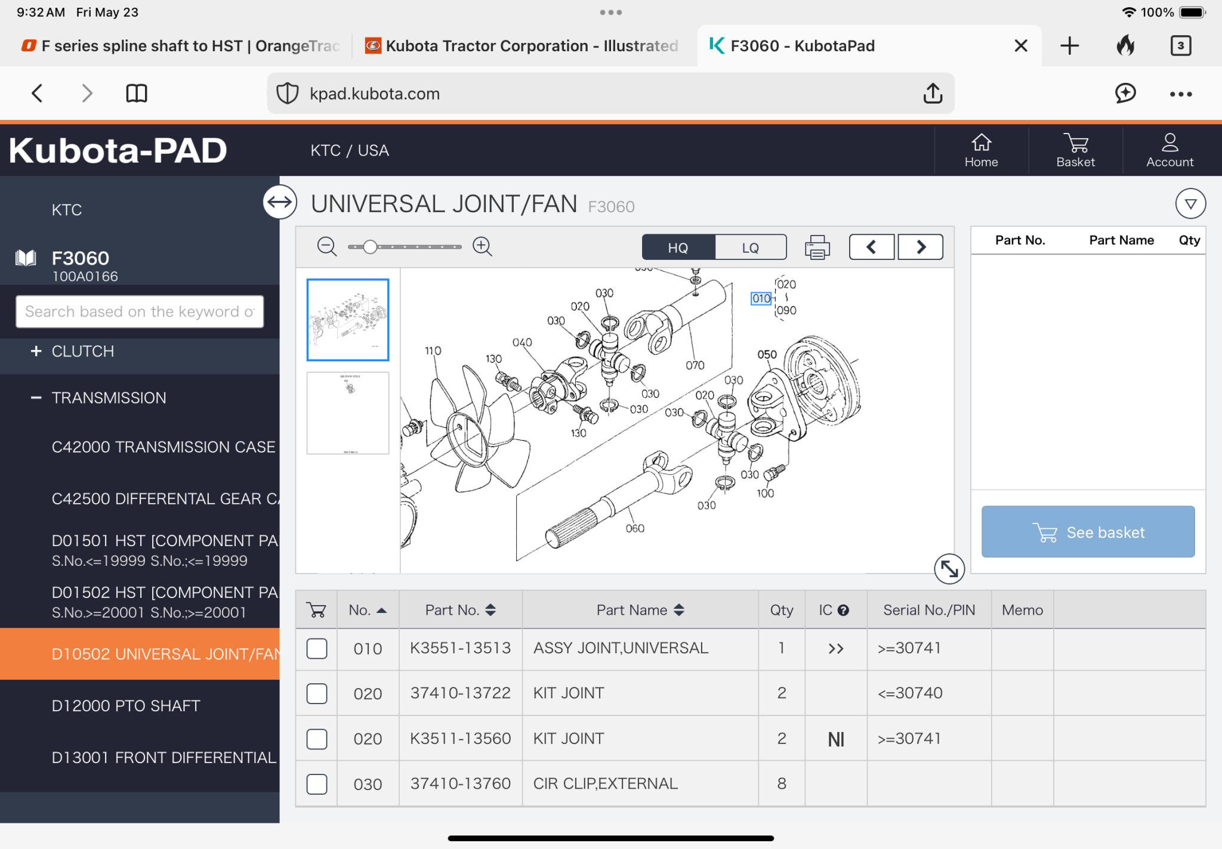Check the box for part 37410-13722
The image size is (1222, 849).
pos(317,693)
